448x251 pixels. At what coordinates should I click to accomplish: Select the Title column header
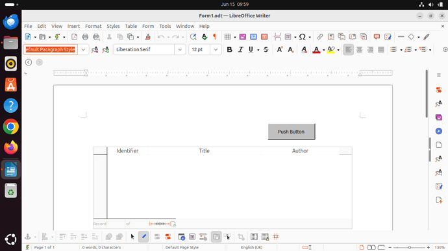(204, 150)
